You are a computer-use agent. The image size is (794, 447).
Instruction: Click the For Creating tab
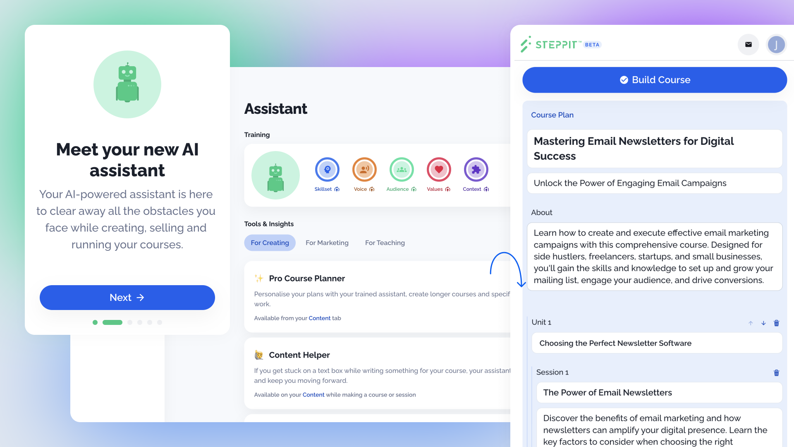click(269, 242)
